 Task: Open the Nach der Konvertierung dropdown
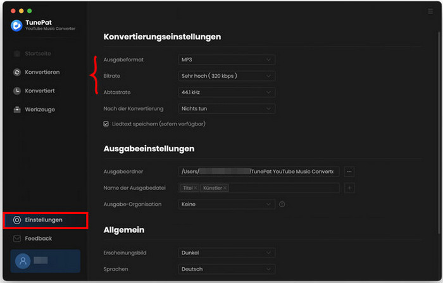(227, 108)
